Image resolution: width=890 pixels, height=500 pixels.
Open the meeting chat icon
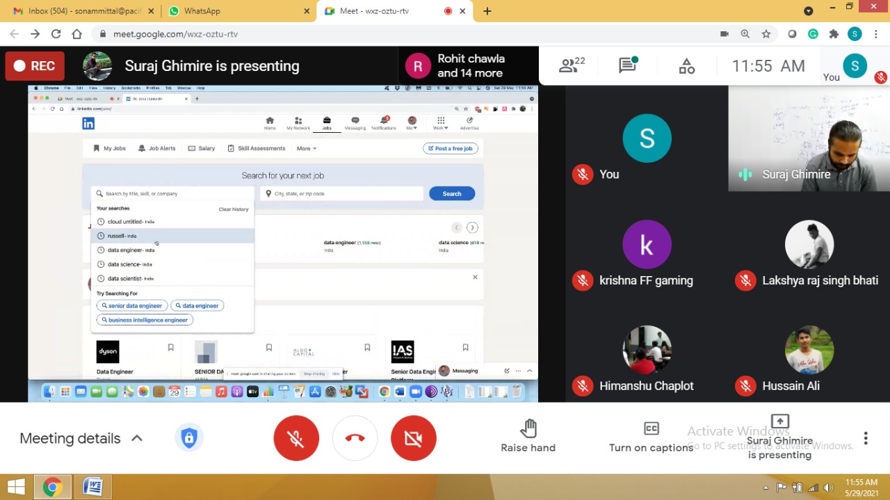628,66
